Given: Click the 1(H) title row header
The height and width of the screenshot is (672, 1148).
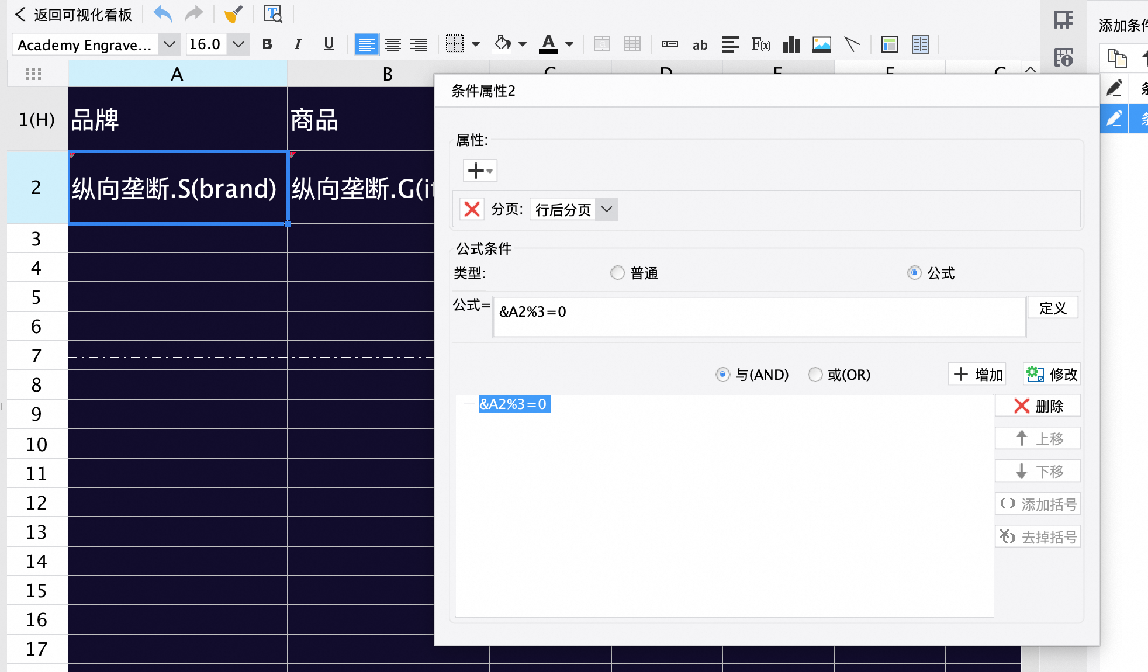Looking at the screenshot, I should pos(37,119).
